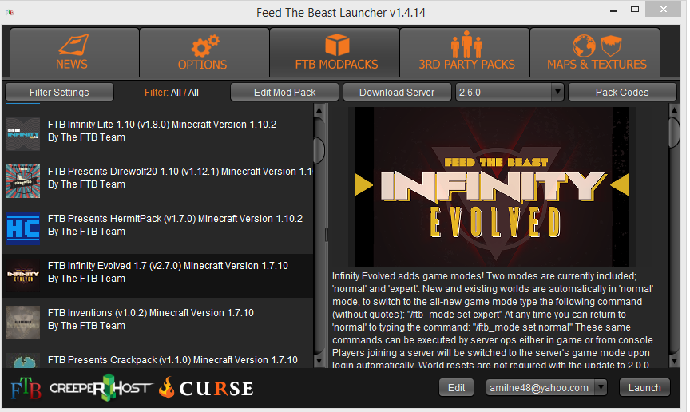The image size is (690, 412).
Task: Open the 3rd Party Packs tab
Action: point(465,53)
